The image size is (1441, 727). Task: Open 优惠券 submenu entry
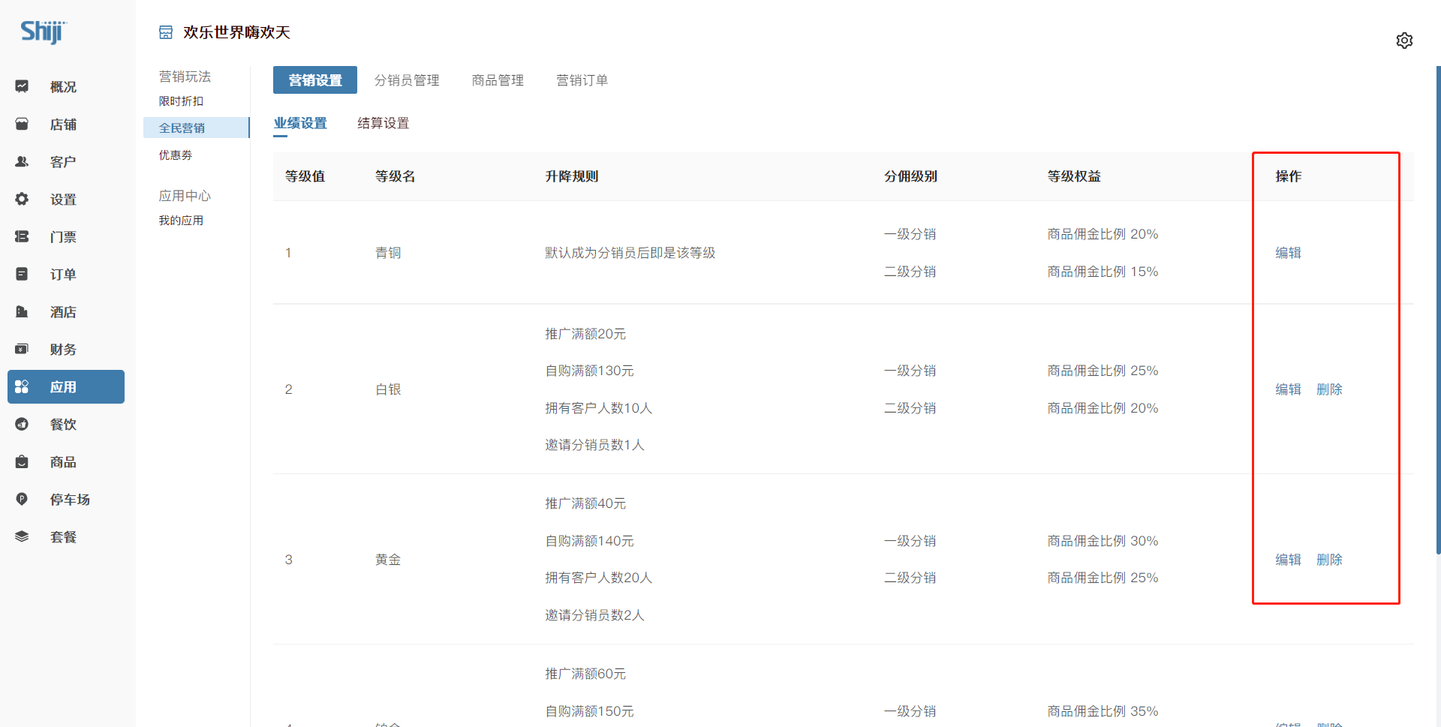[x=176, y=155]
